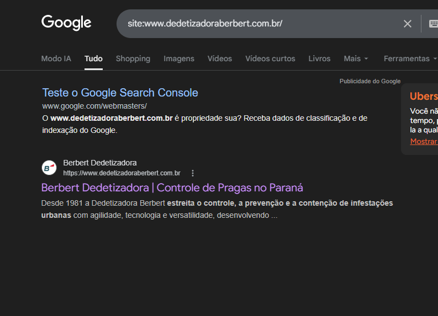Open the Vídeos curtos tab
Image resolution: width=438 pixels, height=316 pixels.
point(270,58)
